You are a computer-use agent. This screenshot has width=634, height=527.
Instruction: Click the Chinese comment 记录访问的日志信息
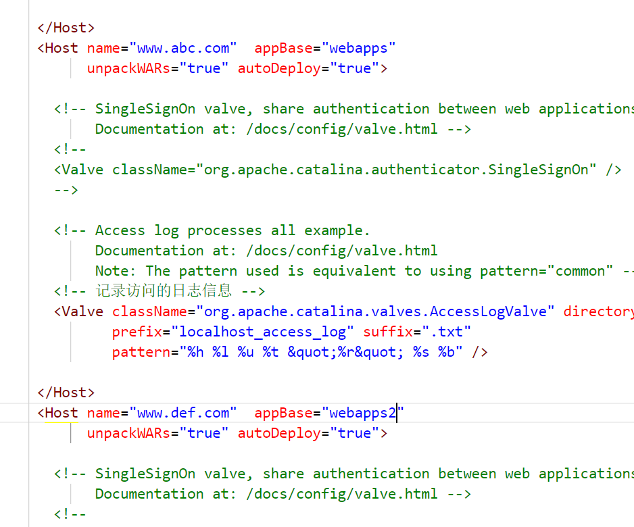tap(162, 291)
